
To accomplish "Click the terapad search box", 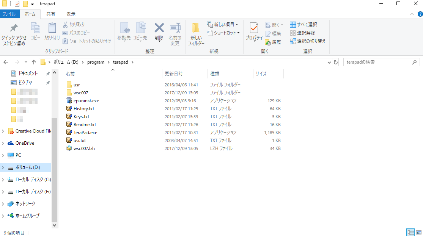I will (x=377, y=62).
